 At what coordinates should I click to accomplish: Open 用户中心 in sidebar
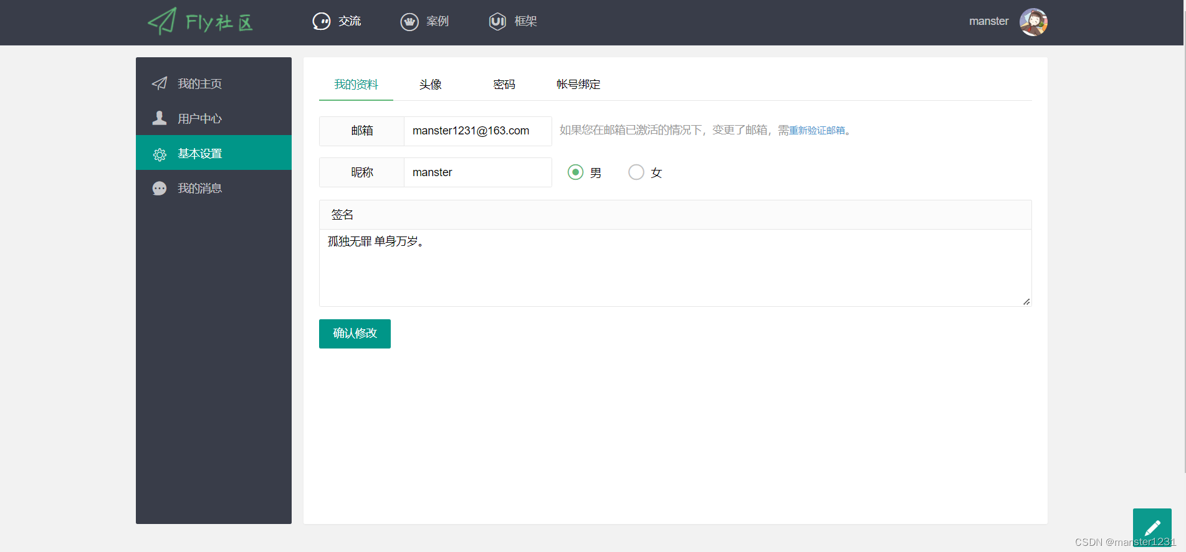click(x=214, y=118)
